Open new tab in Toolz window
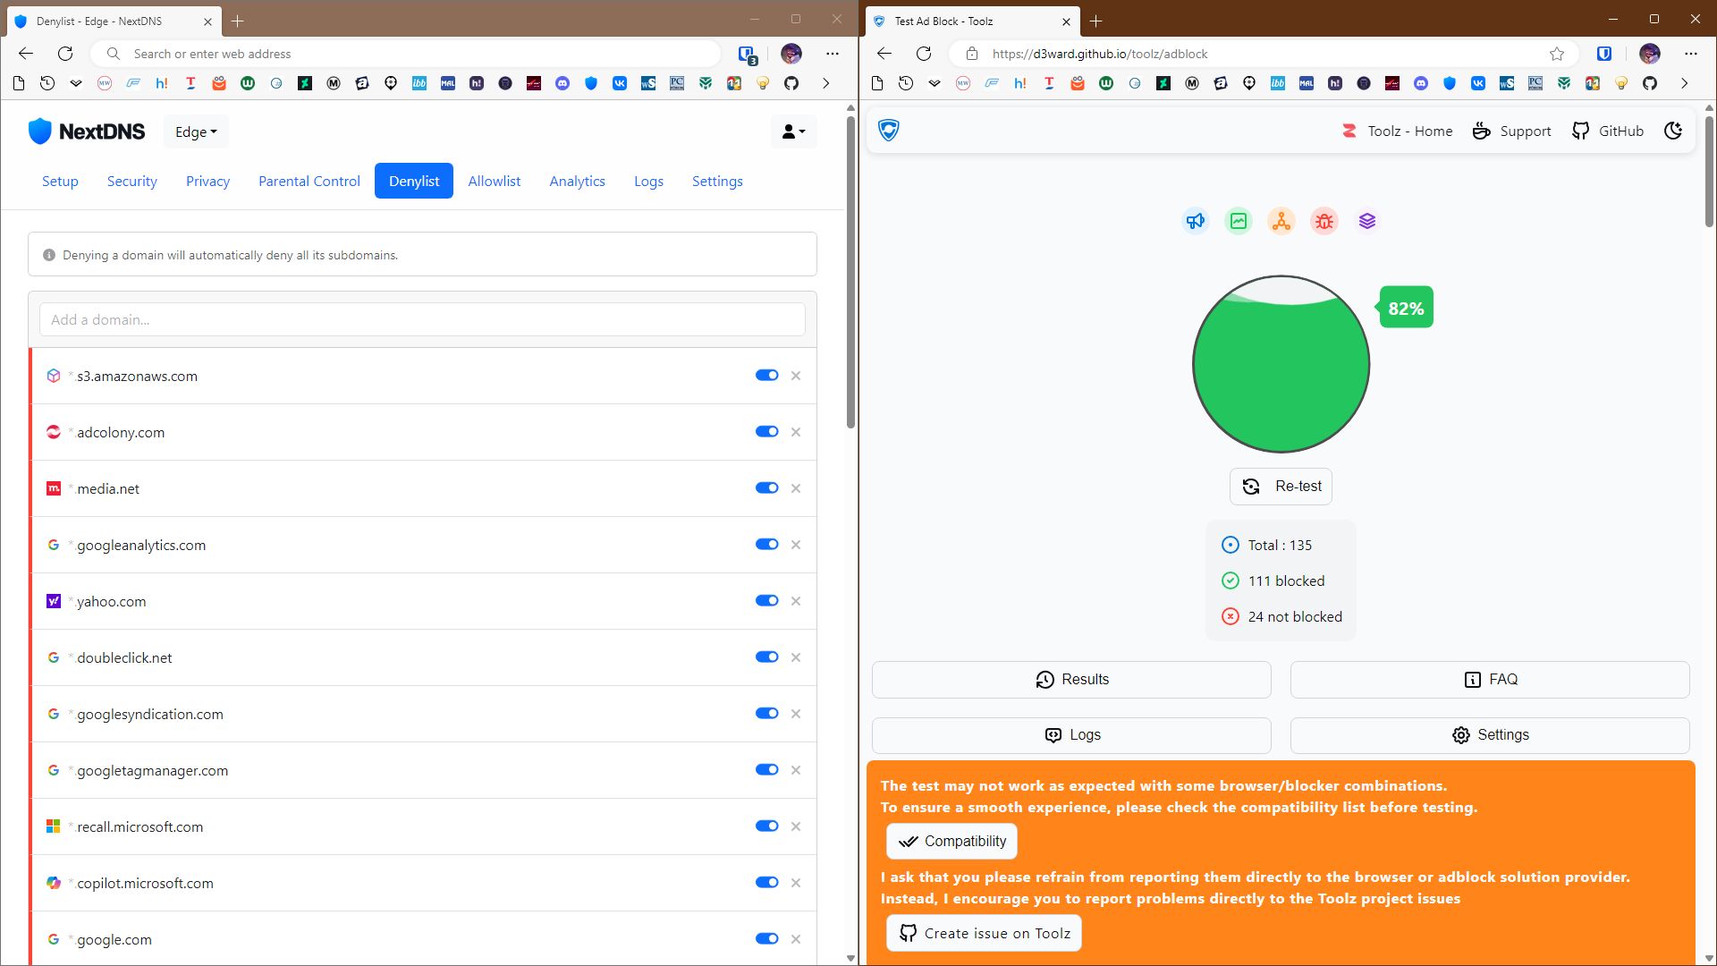Image resolution: width=1717 pixels, height=966 pixels. tap(1096, 21)
